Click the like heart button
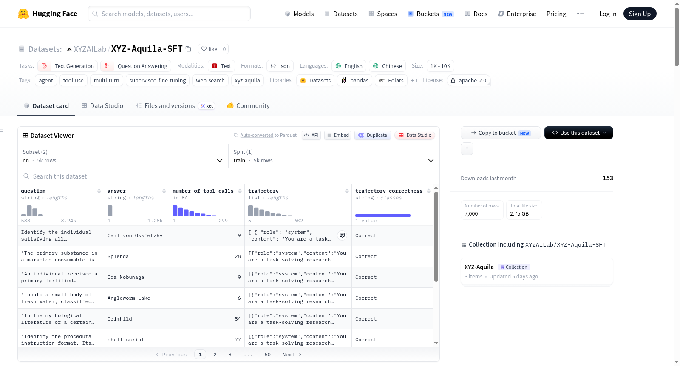680x366 pixels. [x=209, y=49]
